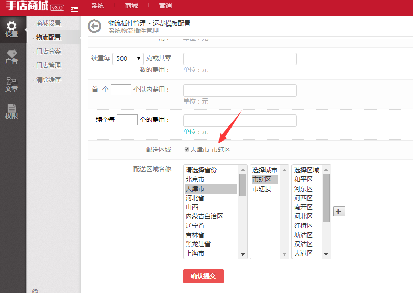Open 清除缓存 in the side menu
This screenshot has width=413, height=293.
tap(48, 80)
